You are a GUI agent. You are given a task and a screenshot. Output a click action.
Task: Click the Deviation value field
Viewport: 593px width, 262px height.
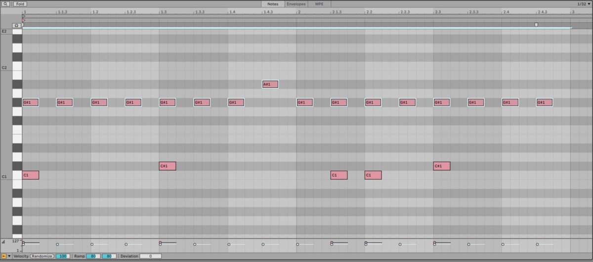pyautogui.click(x=150, y=256)
